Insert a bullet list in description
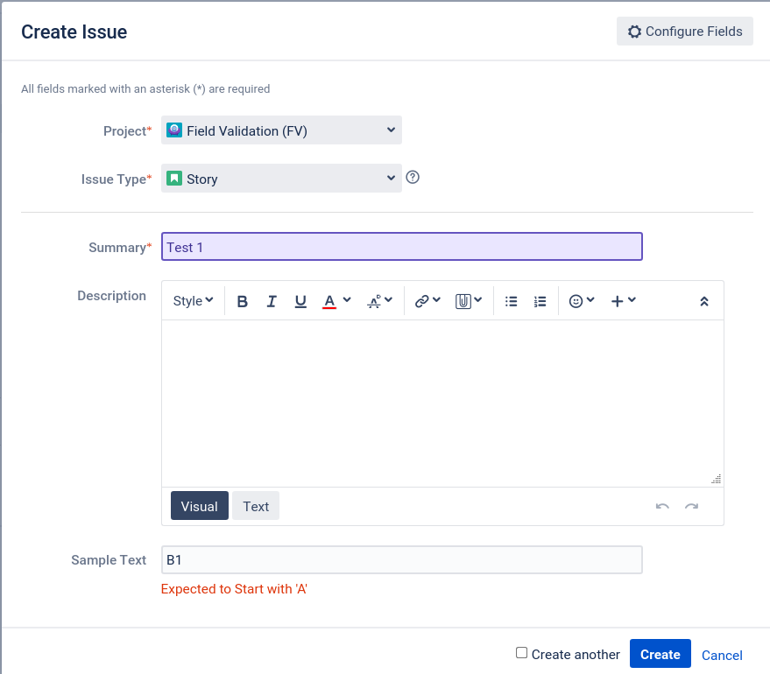The height and width of the screenshot is (674, 770). [511, 301]
